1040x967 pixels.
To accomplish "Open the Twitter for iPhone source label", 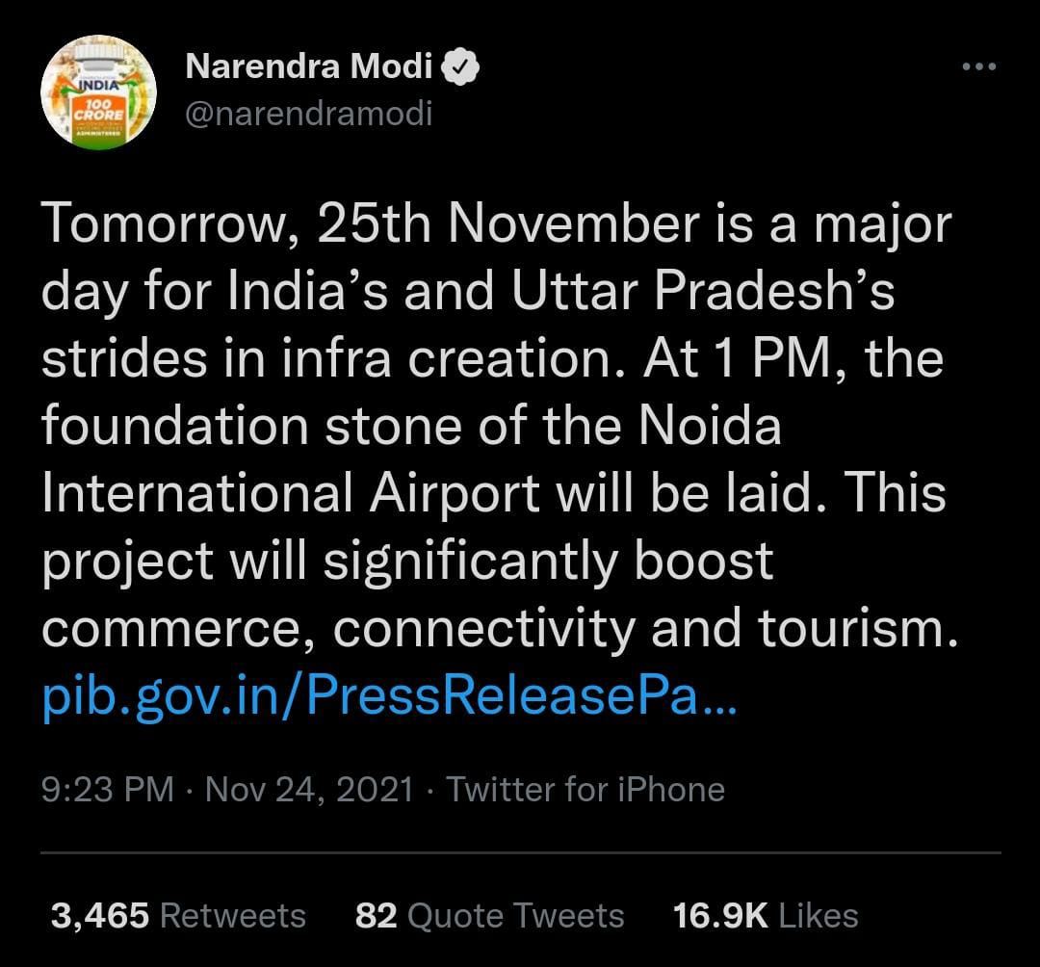I will pos(585,790).
